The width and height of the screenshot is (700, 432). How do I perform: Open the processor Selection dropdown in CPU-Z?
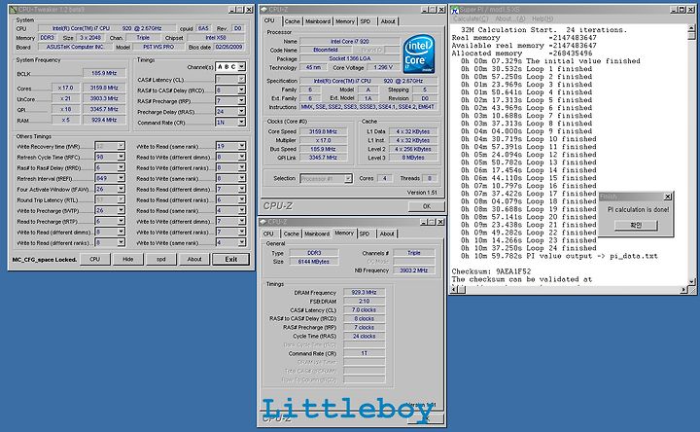coord(348,178)
